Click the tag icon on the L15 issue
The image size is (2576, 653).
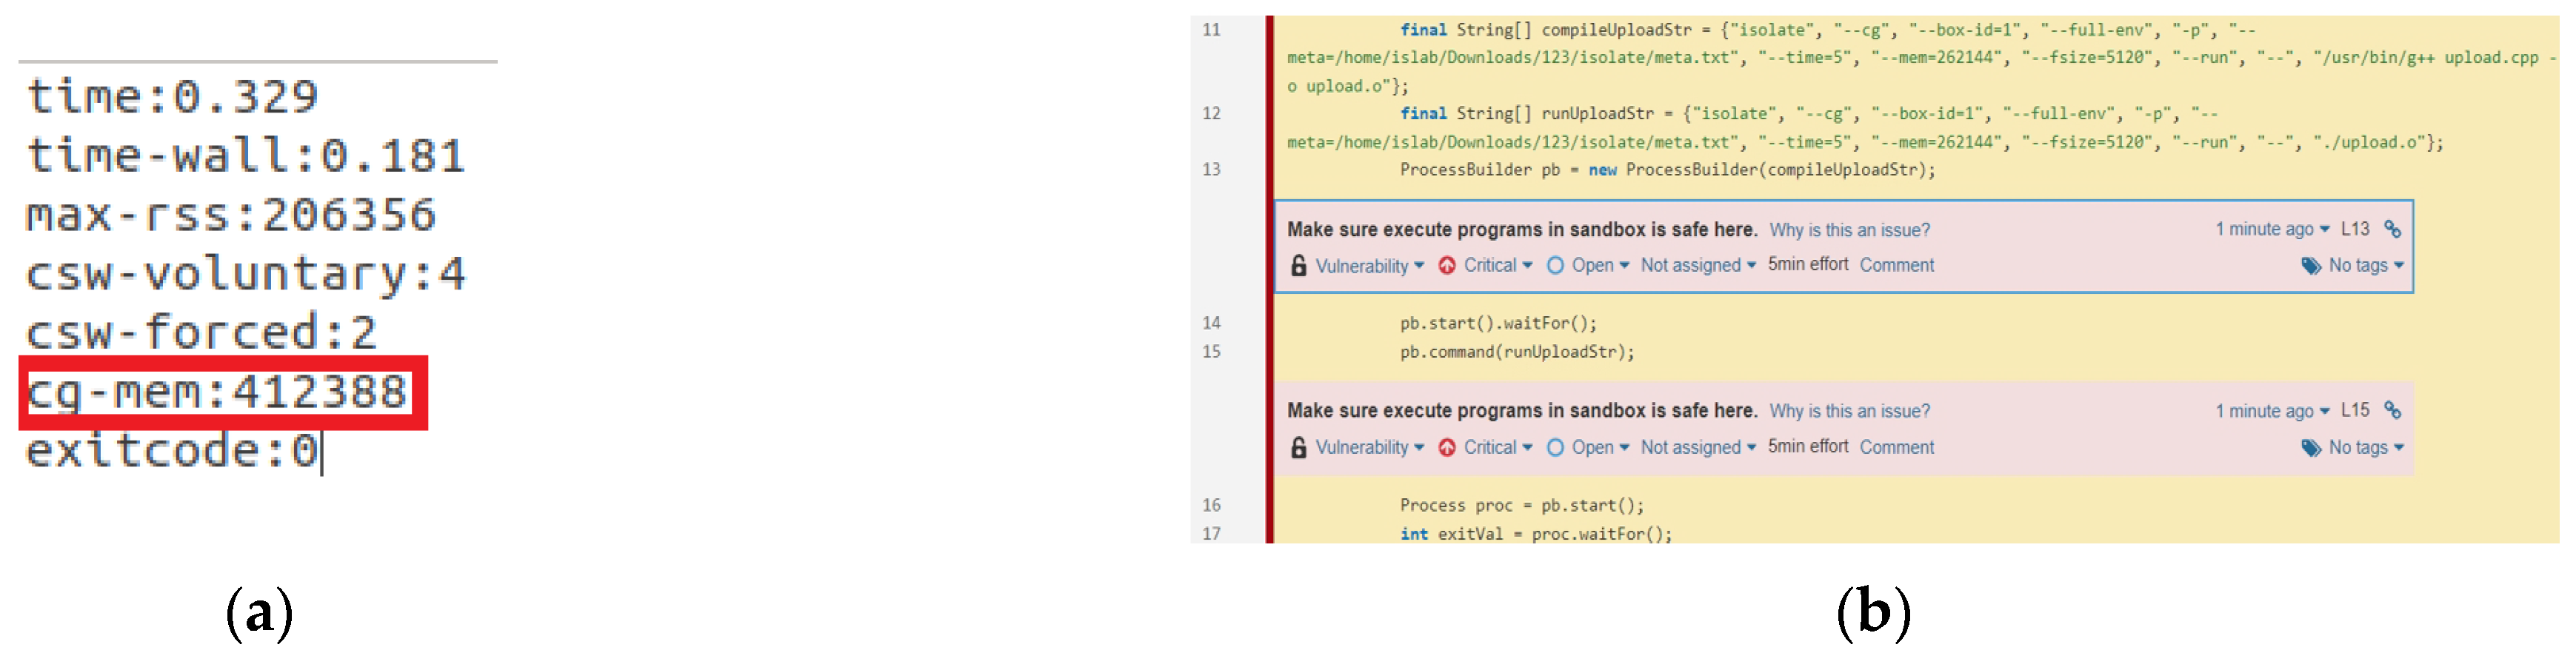pos(2311,447)
